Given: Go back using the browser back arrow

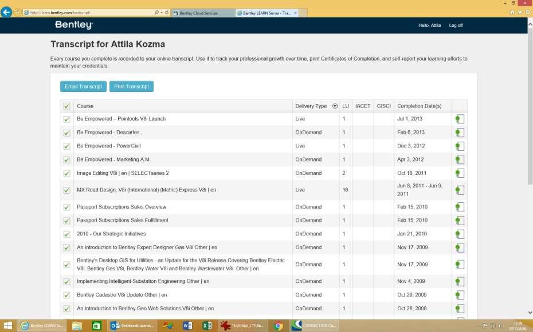Looking at the screenshot, I should 6,12.
